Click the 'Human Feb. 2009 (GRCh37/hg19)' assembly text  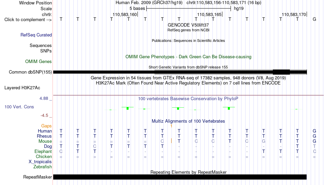click(149, 3)
